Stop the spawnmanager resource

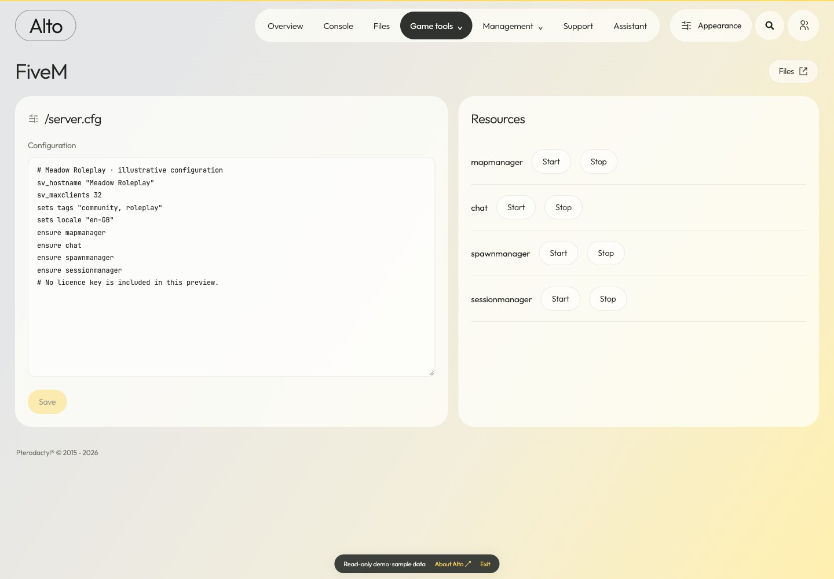606,253
